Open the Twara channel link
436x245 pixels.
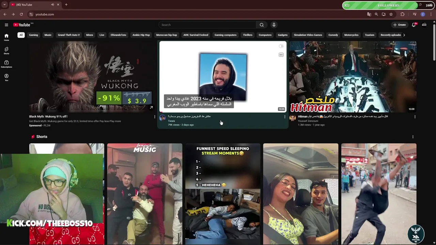point(171,121)
